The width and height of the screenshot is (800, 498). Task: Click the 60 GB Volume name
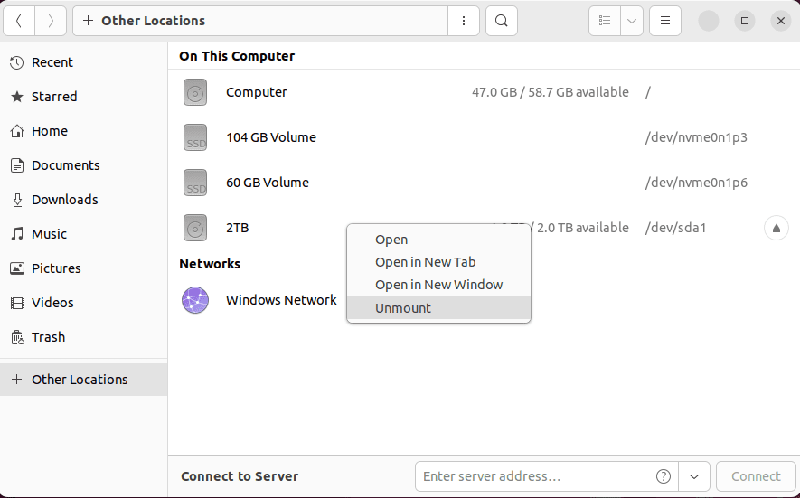pyautogui.click(x=268, y=183)
